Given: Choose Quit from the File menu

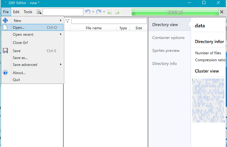Looking at the screenshot, I should [33, 80].
